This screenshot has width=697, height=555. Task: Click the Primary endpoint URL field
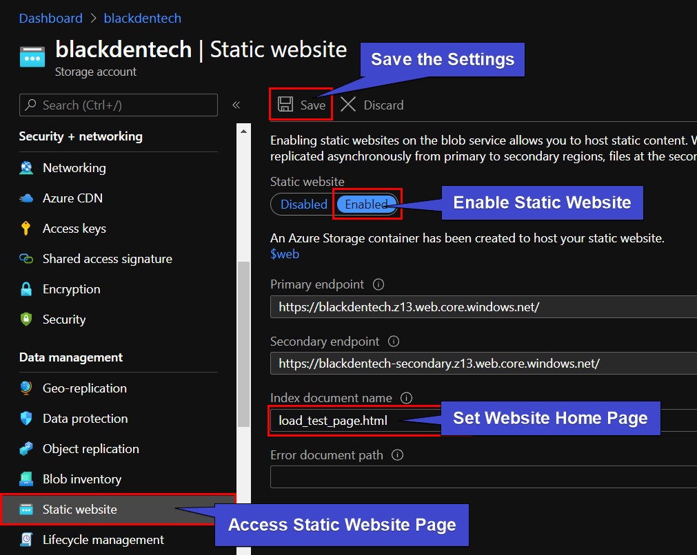click(x=484, y=307)
